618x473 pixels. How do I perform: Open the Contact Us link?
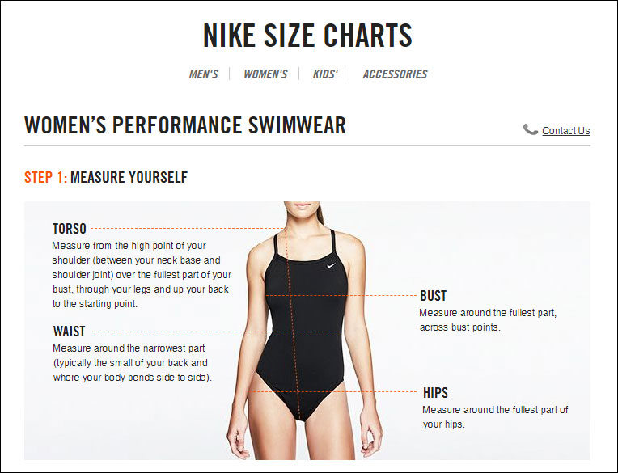(x=566, y=131)
